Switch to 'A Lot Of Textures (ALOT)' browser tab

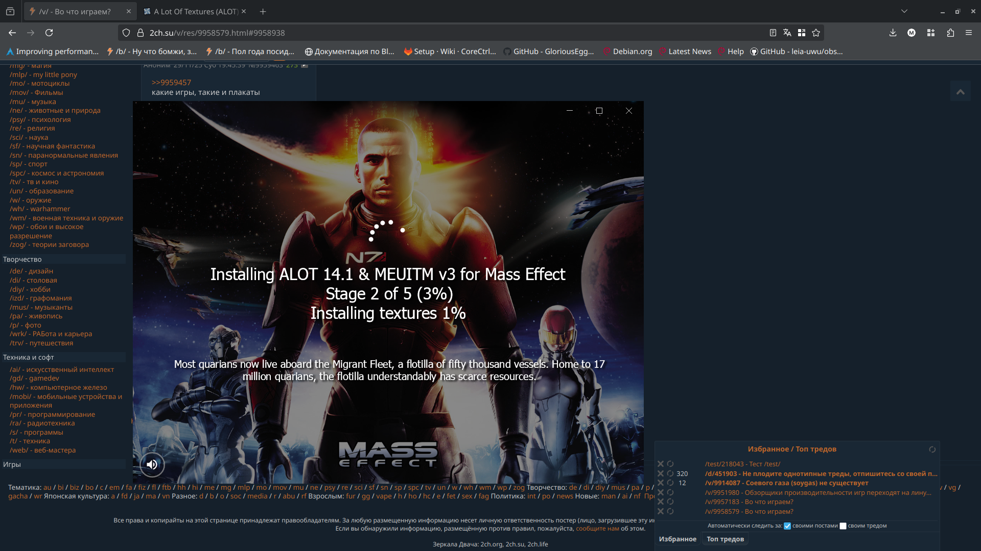195,11
